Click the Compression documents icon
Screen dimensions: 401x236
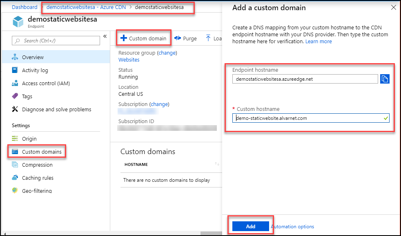pos(15,165)
